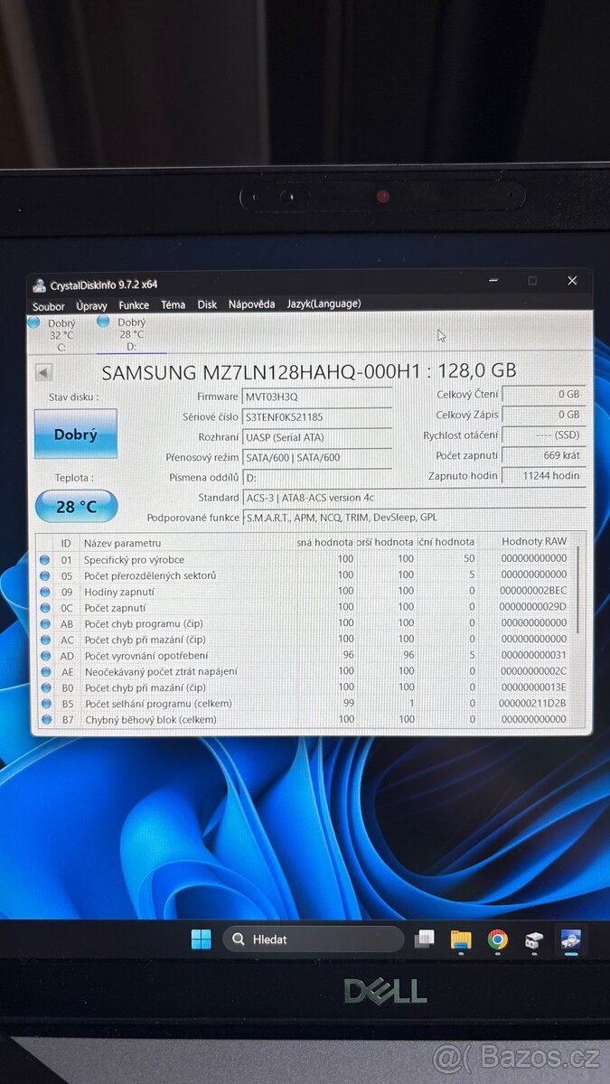Click the ID column header
Screen dimensions: 610x1084
tap(66, 543)
